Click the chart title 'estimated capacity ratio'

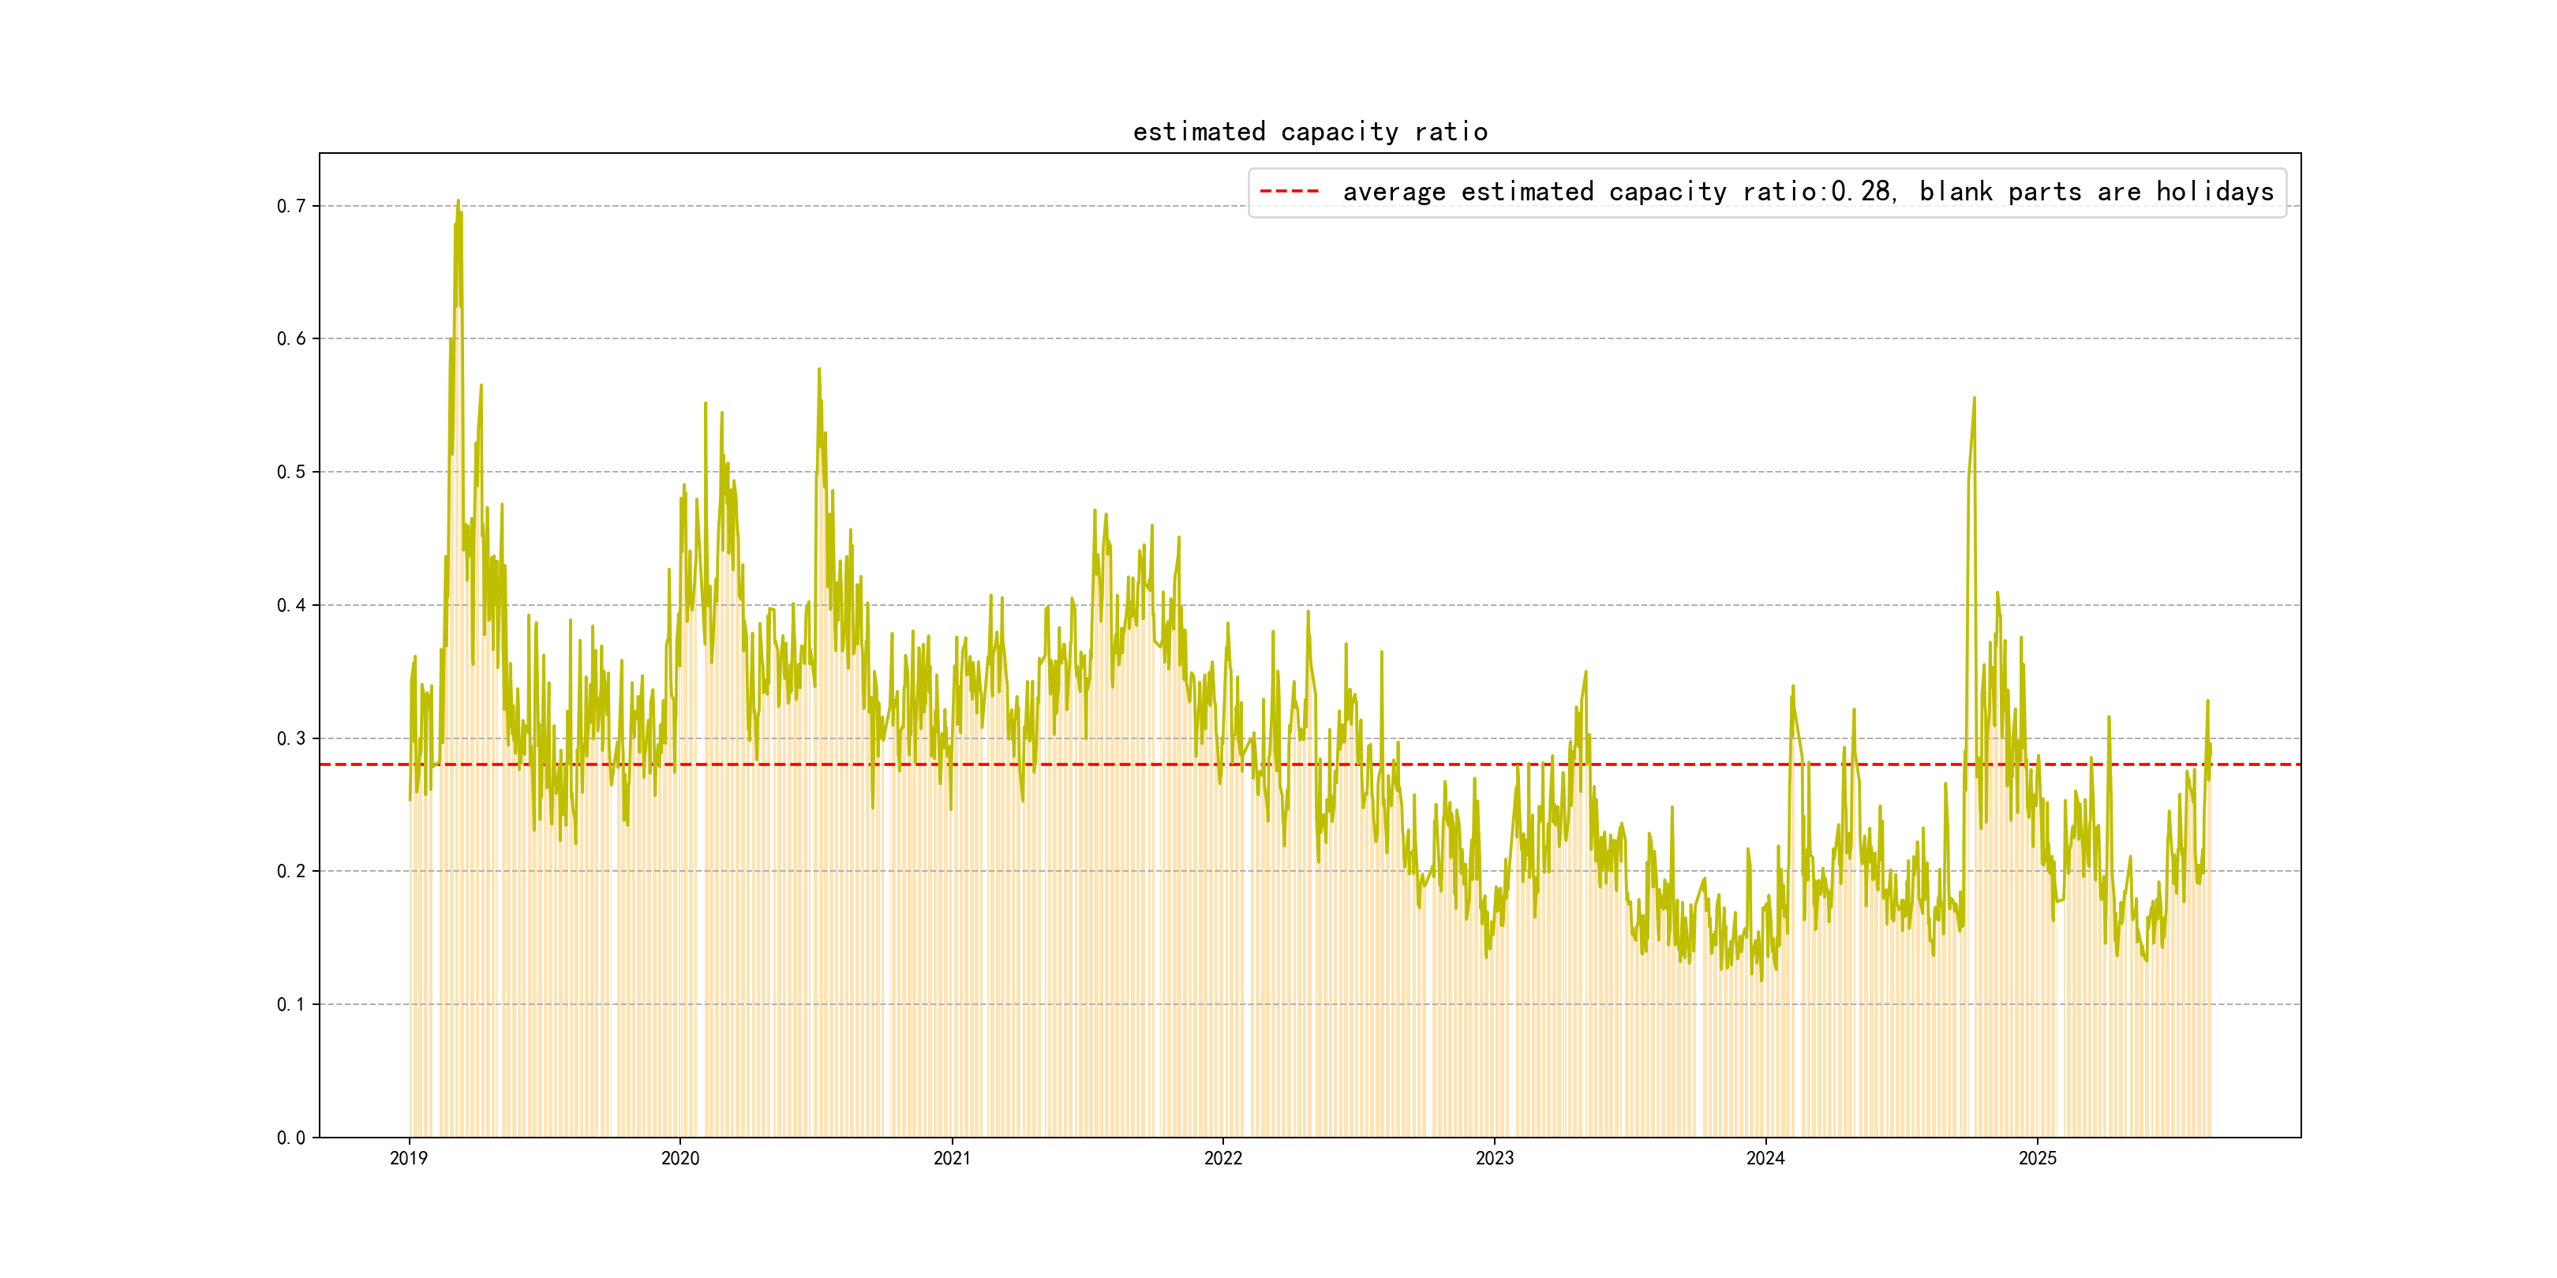tap(1309, 132)
